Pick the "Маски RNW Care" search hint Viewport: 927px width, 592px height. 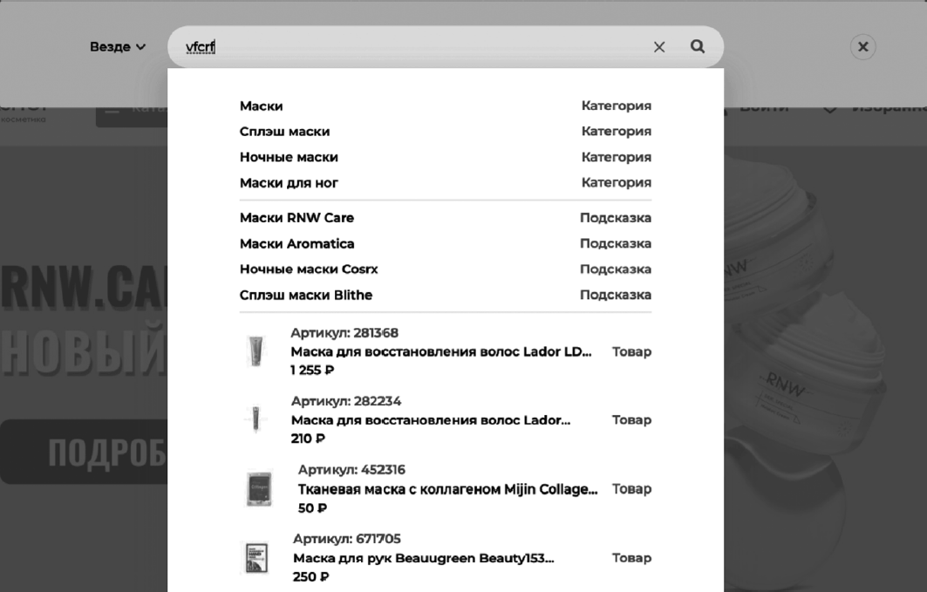pos(297,218)
